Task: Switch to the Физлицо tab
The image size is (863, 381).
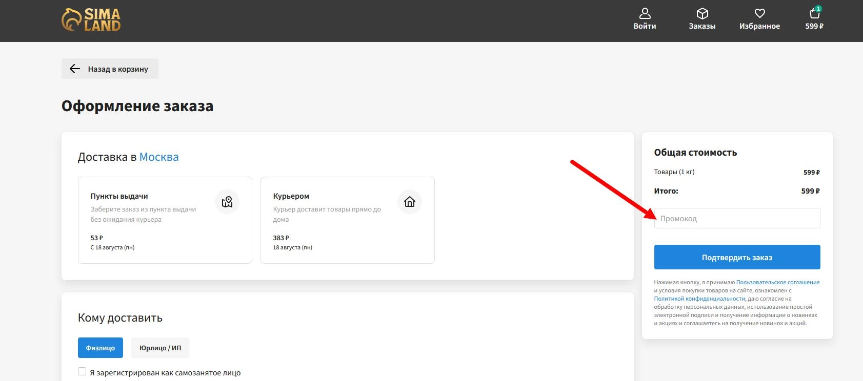Action: point(101,348)
